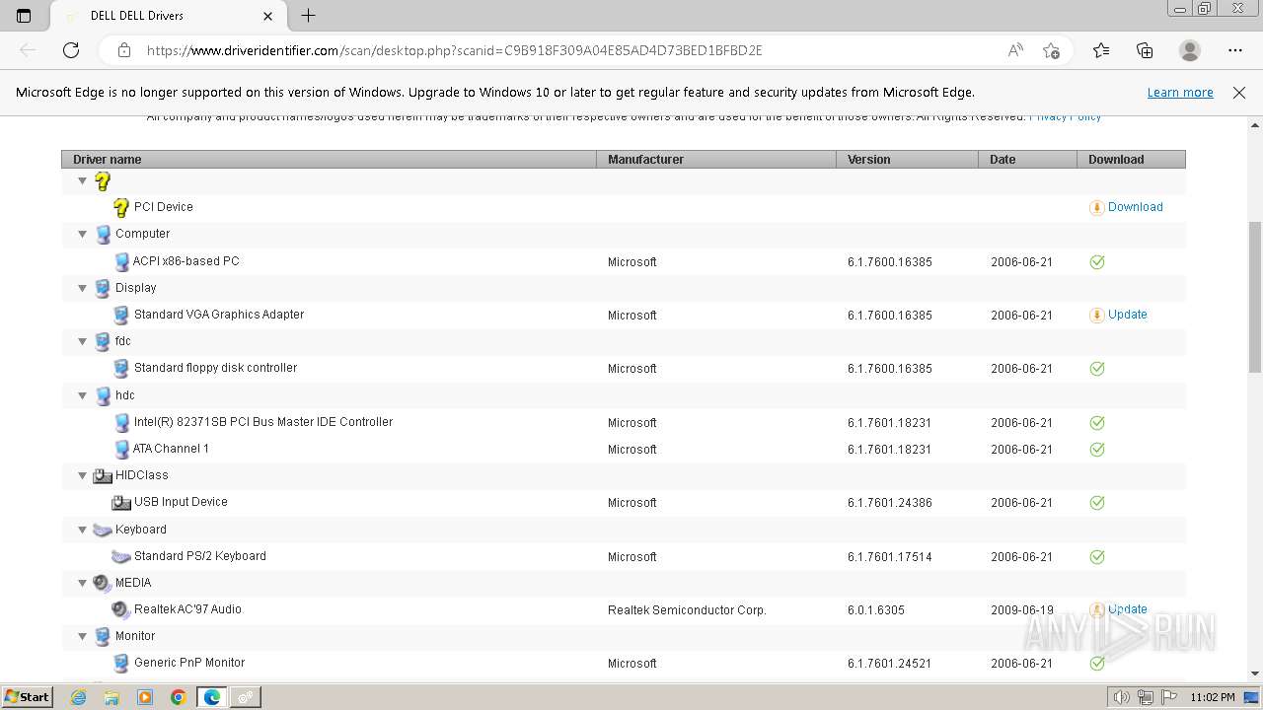Click green checkmark for floppy disk controller
1263x710 pixels.
[1096, 369]
